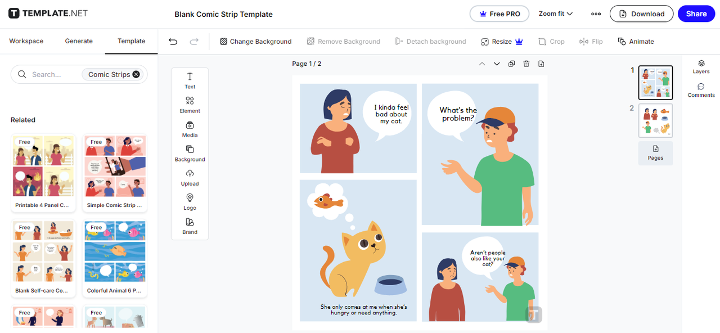Select page 2 thumbnail
Viewport: 720px width, 333px height.
[x=656, y=120]
